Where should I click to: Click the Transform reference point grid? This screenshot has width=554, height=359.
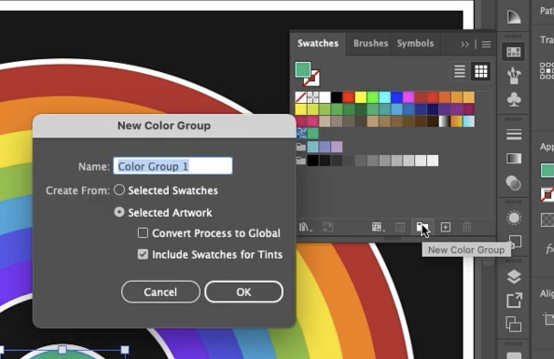coord(547,71)
